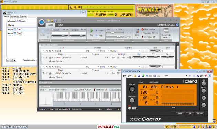Click the VOLUME knob on SOUND Canvas
The image size is (217, 129).
coord(132,89)
